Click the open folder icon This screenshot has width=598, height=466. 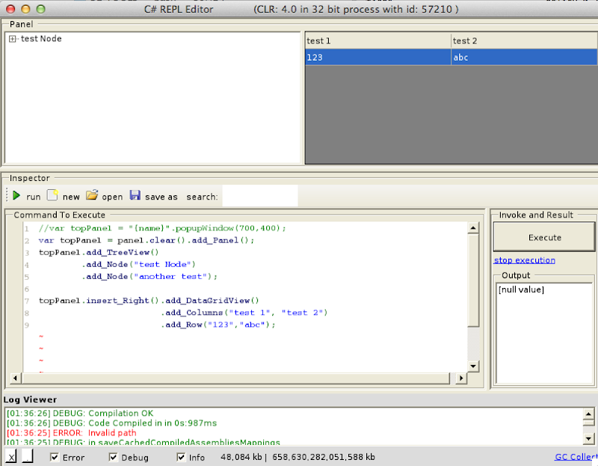coord(92,196)
